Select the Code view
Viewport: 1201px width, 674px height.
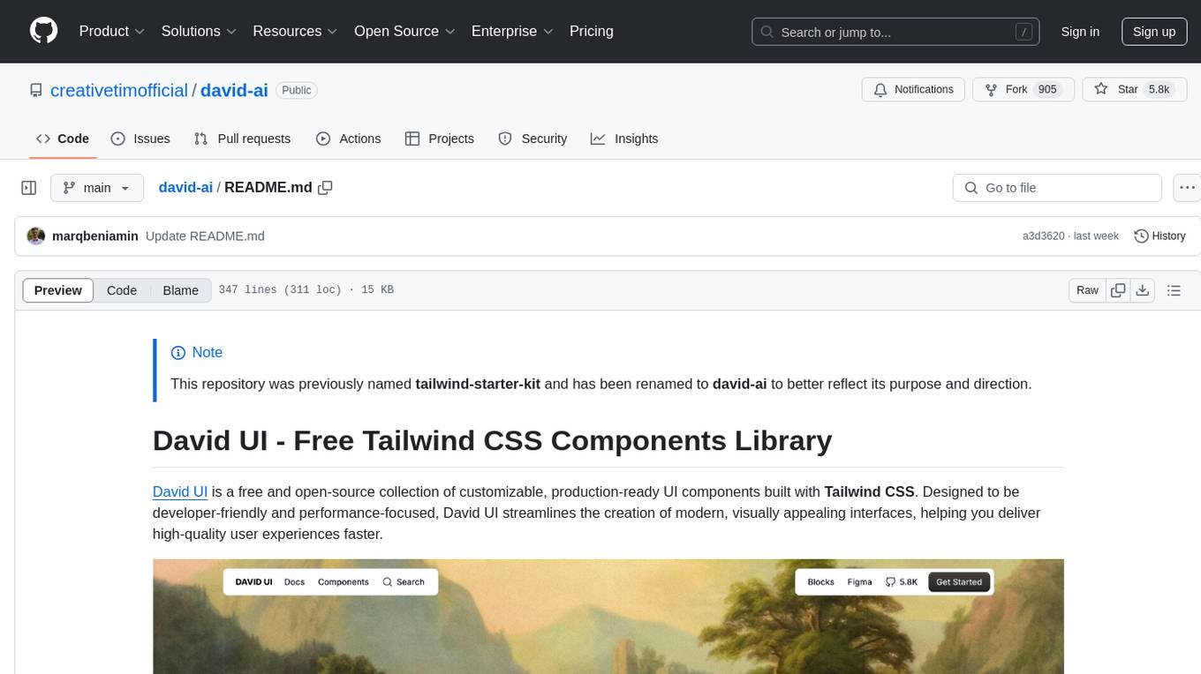pos(122,290)
